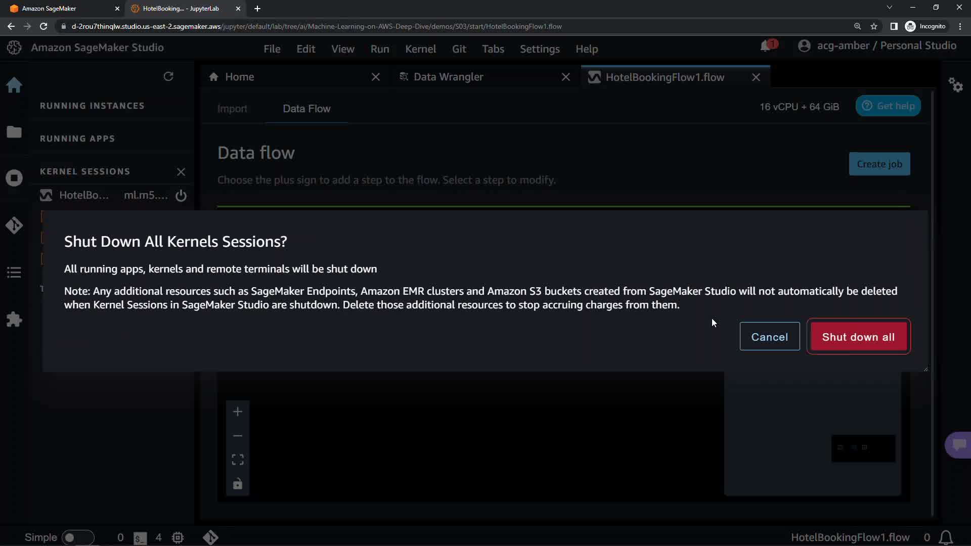This screenshot has width=971, height=546.
Task: Toggle Simple interface mode switch
Action: (x=77, y=537)
